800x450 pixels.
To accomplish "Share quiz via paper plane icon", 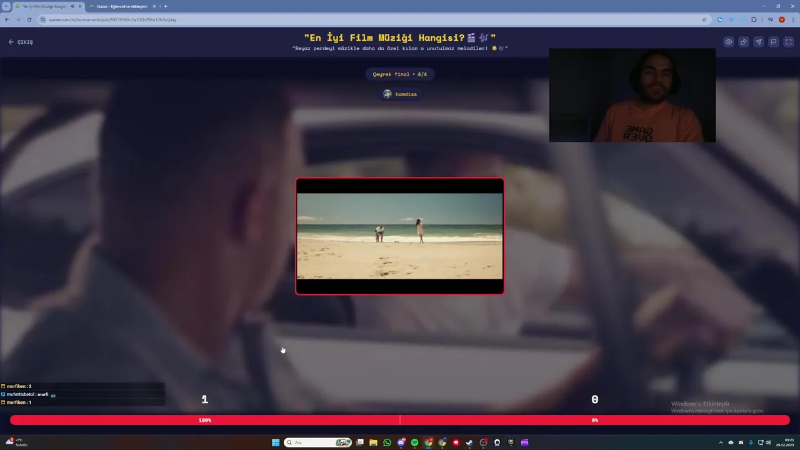I will [759, 42].
